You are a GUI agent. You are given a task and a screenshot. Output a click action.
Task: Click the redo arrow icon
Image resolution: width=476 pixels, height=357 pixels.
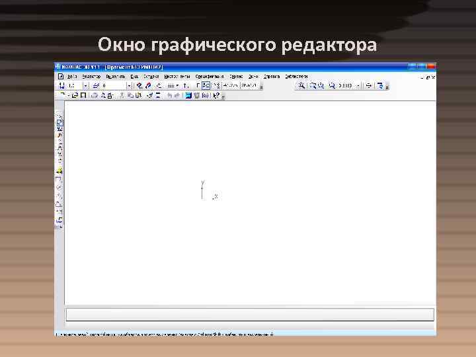tap(177, 95)
